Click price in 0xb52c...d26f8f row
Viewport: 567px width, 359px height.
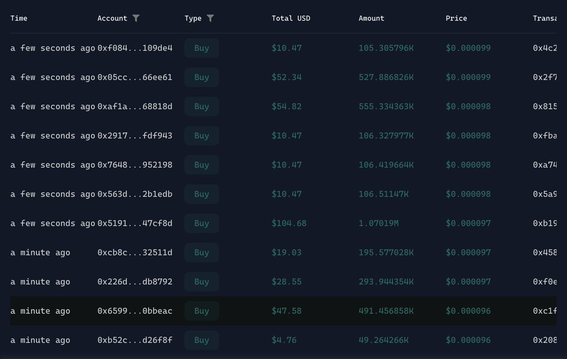(468, 341)
